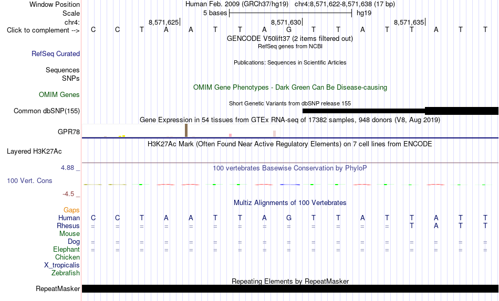Select the Layered H3K27Ac track label
The height and width of the screenshot is (301, 499).
point(34,152)
